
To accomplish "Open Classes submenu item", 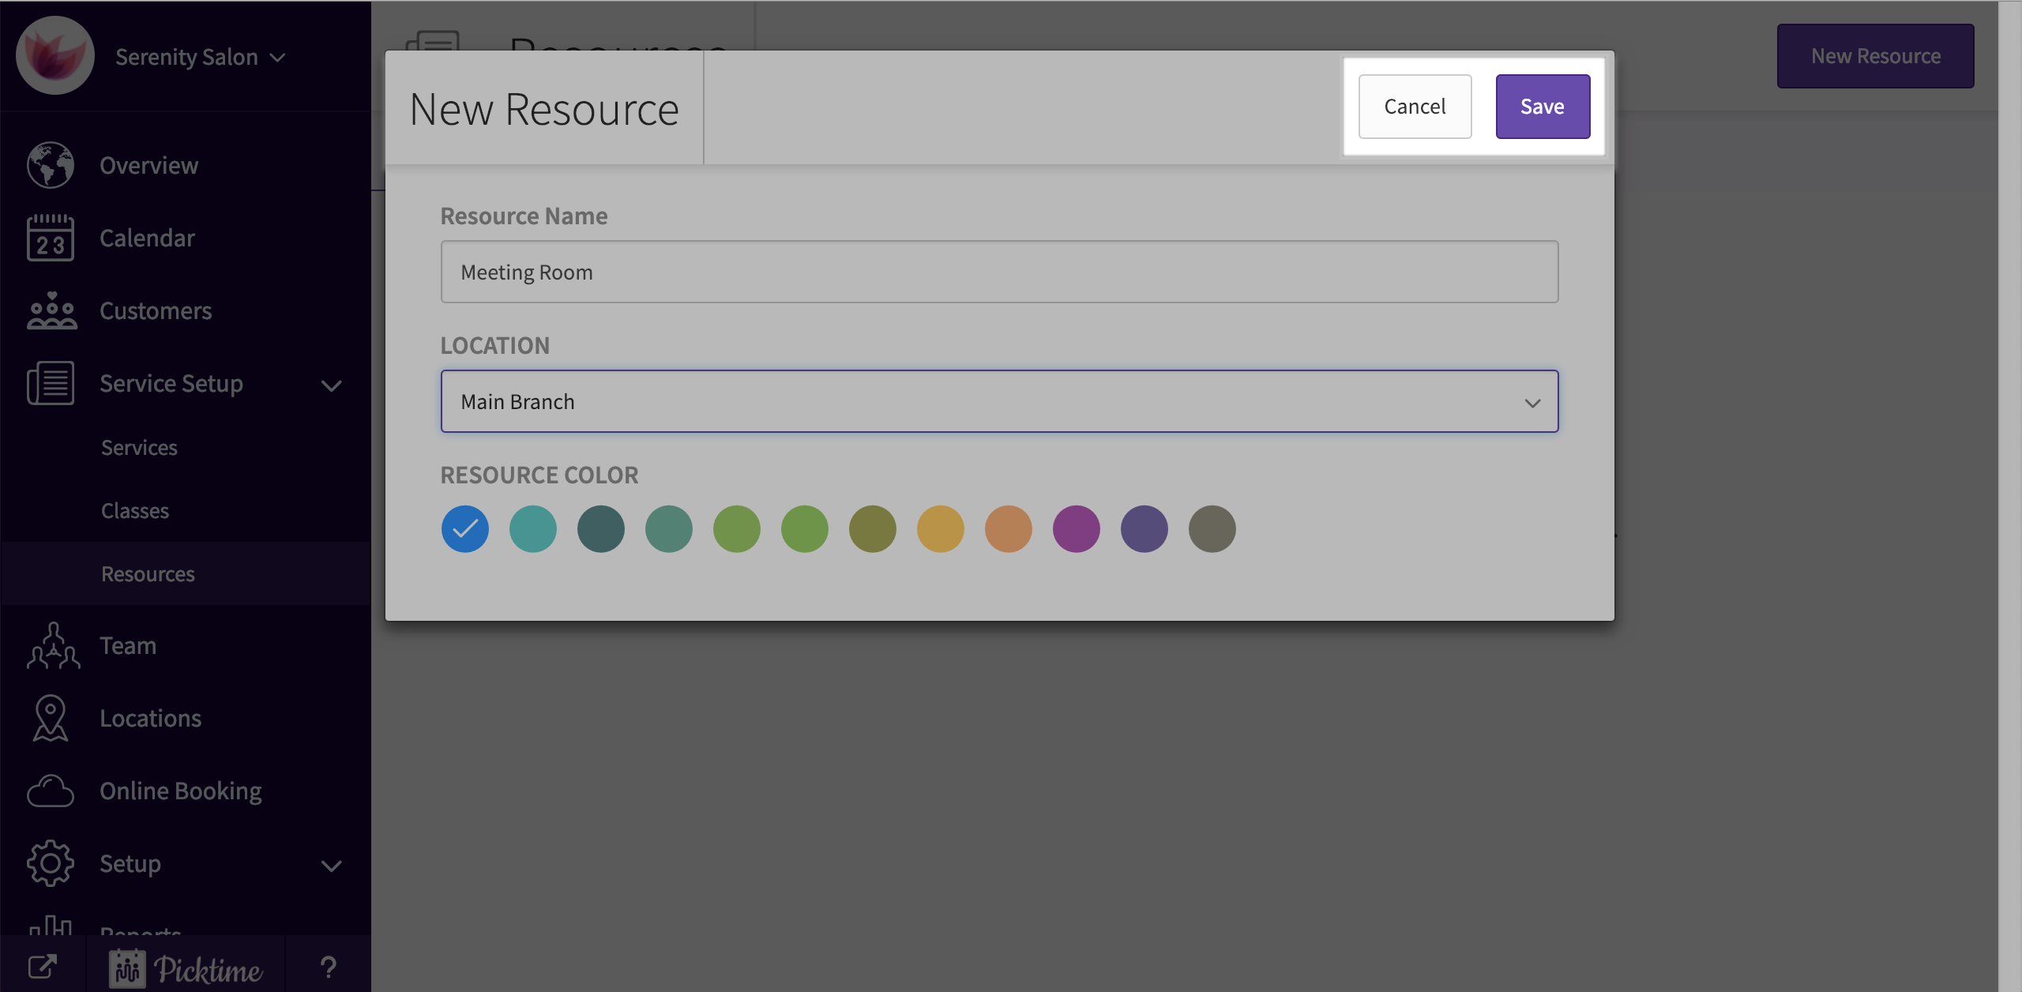I will [135, 511].
